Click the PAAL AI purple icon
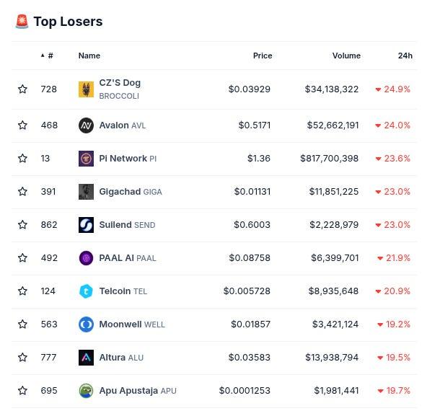This screenshot has height=411, width=427. [86, 258]
